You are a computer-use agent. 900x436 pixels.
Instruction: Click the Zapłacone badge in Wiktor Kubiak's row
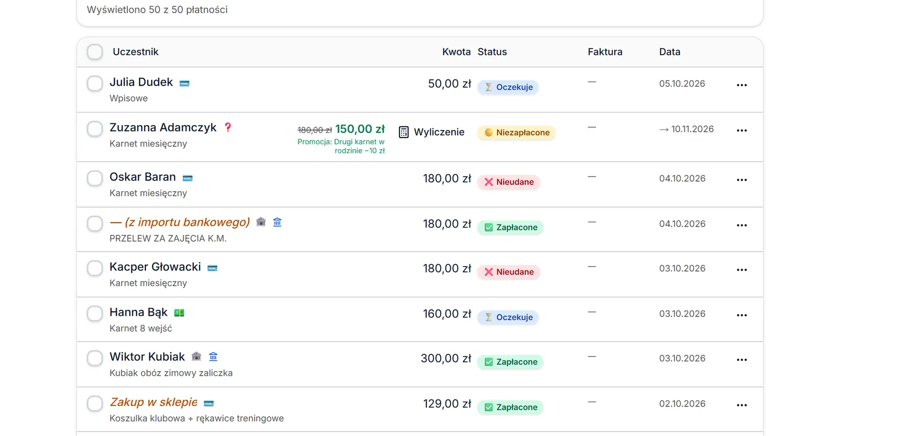pyautogui.click(x=510, y=362)
